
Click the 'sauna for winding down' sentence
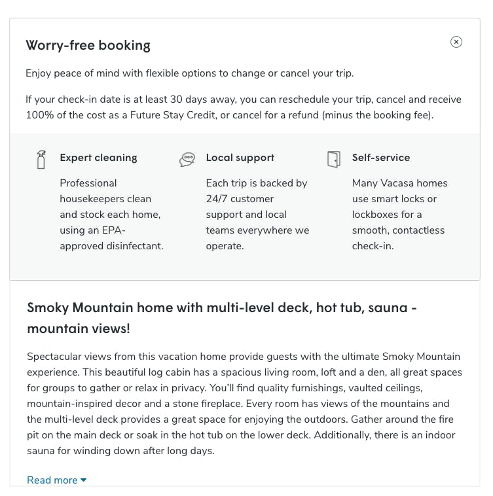(120, 450)
